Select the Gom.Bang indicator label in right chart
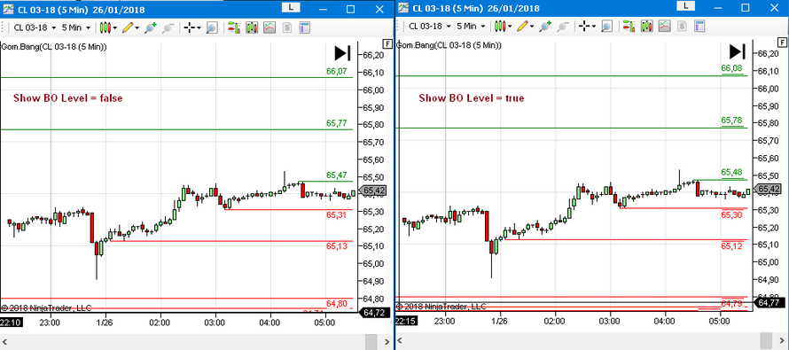The height and width of the screenshot is (350, 789). click(x=449, y=46)
